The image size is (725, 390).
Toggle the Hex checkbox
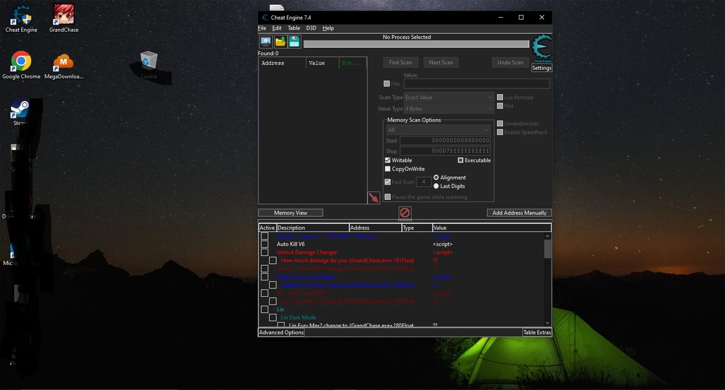[386, 83]
